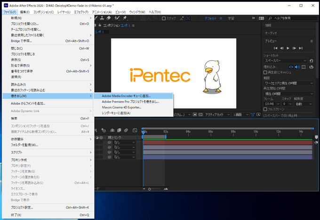Screen dimensions: 320x220
Task: Select the Roto Brush tool
Action: pyautogui.click(x=117, y=18)
